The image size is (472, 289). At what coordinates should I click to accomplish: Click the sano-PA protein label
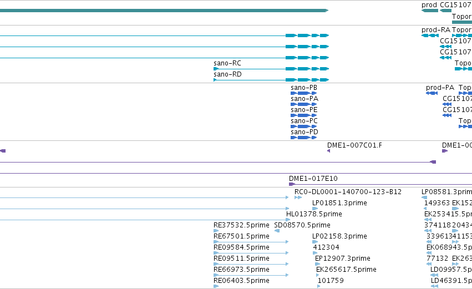304,99
